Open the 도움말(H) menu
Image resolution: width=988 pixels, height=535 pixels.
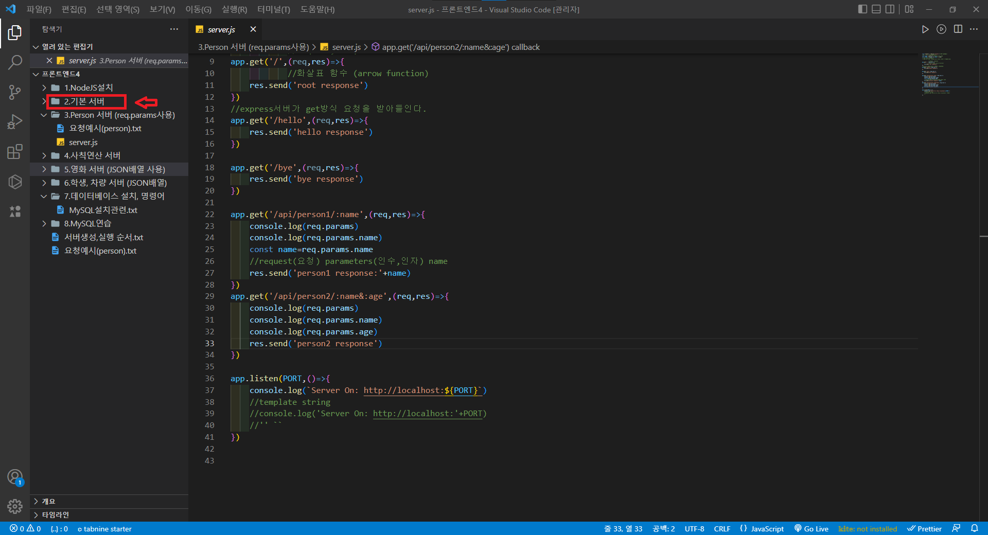tap(317, 9)
